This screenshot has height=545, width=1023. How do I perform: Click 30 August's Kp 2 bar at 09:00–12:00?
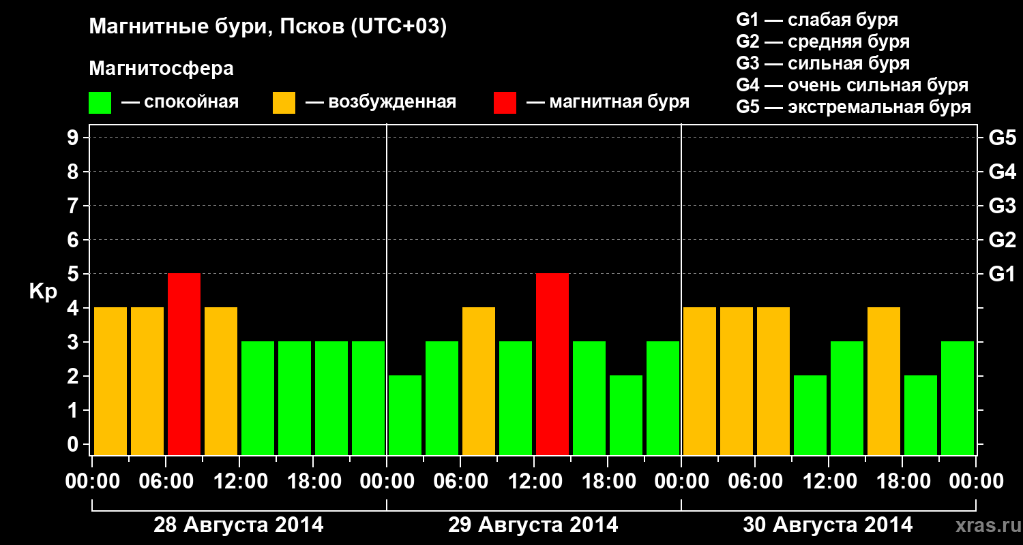coord(810,415)
